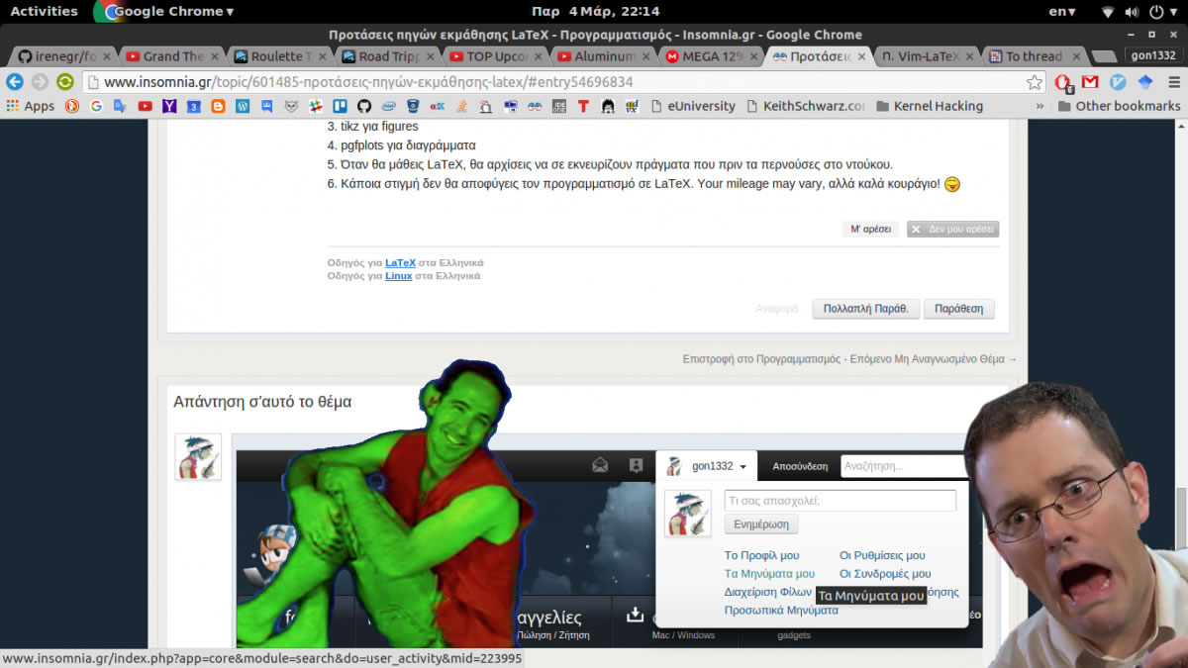Open the KeithSchwarz.com bookmark
This screenshot has height=668, width=1188.
pos(806,106)
